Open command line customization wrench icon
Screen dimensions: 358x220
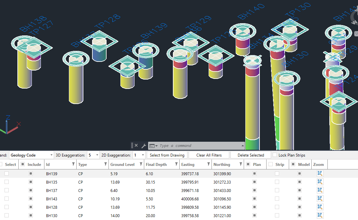tap(144, 146)
